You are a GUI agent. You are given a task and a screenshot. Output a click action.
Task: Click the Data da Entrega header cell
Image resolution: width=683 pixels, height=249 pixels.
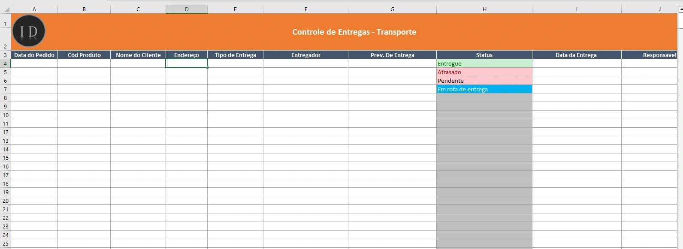[x=576, y=55]
